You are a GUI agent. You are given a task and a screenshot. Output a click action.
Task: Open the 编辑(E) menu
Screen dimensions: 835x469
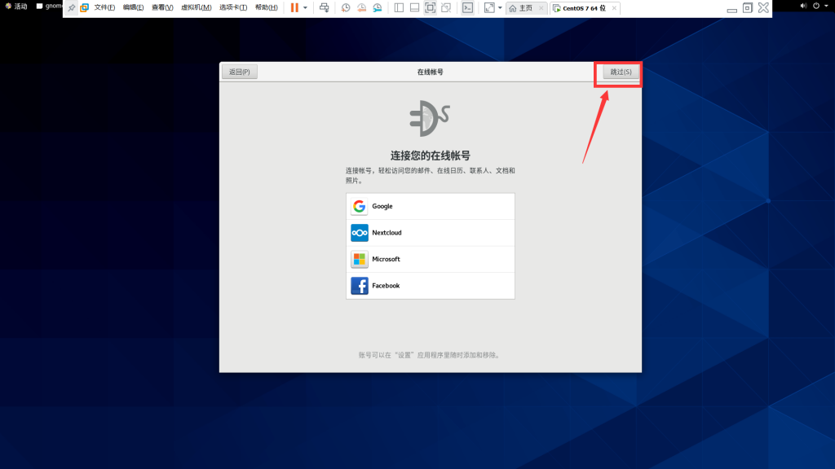click(x=133, y=7)
